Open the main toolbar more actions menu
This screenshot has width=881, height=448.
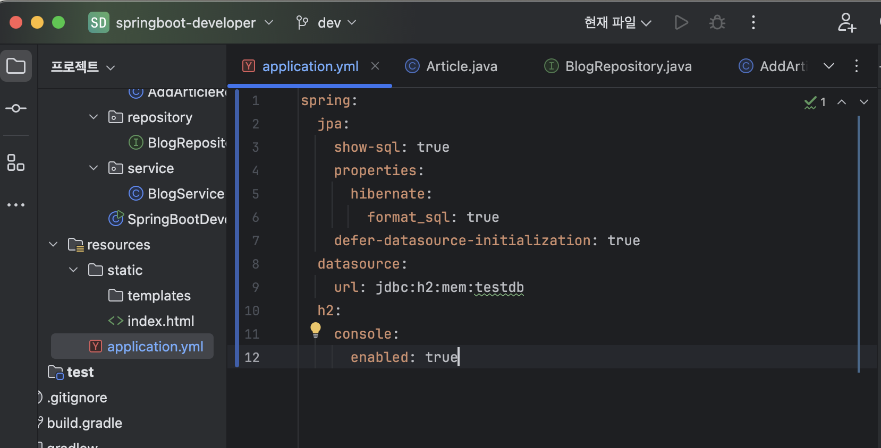(x=753, y=22)
